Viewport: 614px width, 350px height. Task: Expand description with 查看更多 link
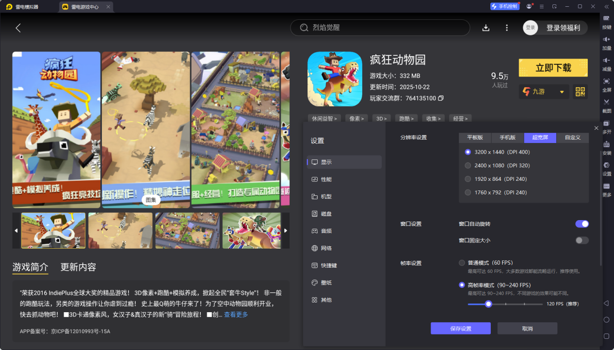tap(236, 315)
